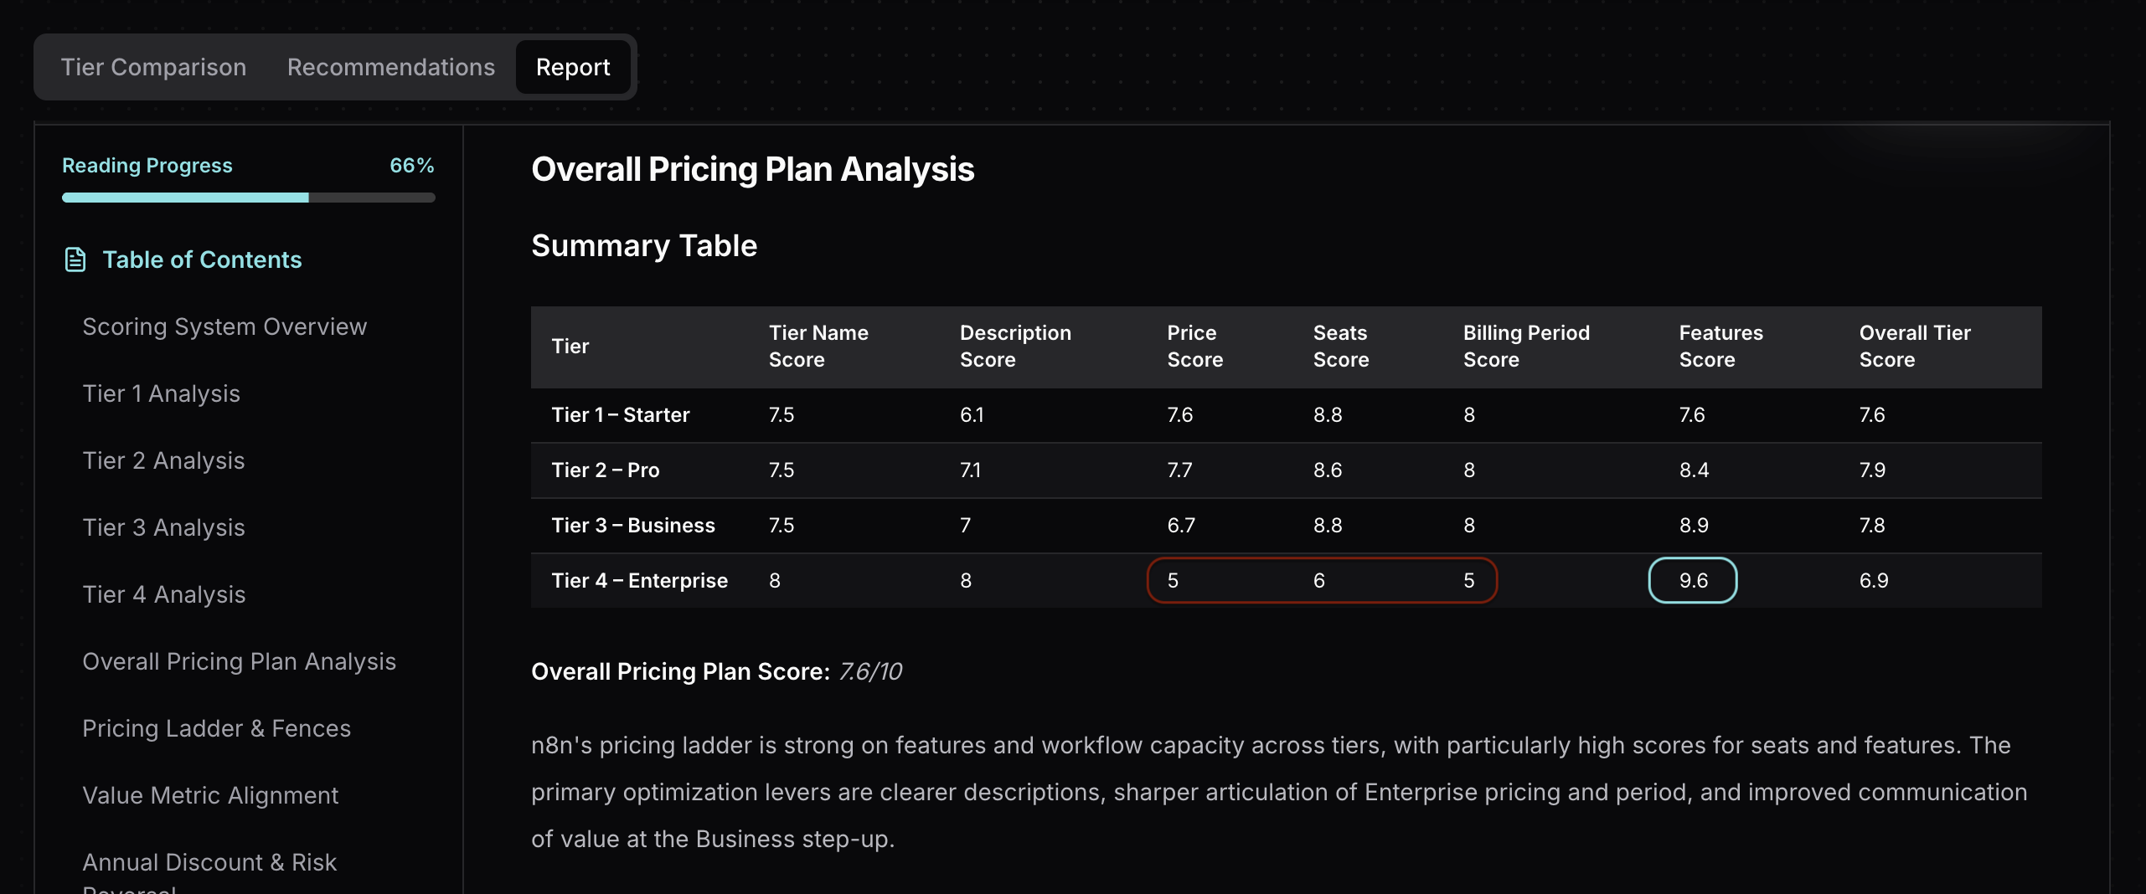The width and height of the screenshot is (2146, 894).
Task: Click the Reading Progress bar
Action: (248, 198)
